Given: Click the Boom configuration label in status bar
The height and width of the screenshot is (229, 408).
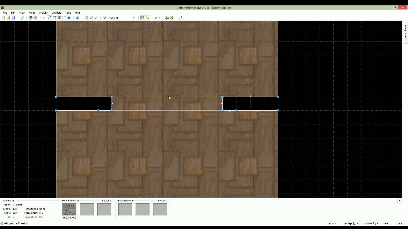Looking at the screenshot, I should [x=332, y=223].
